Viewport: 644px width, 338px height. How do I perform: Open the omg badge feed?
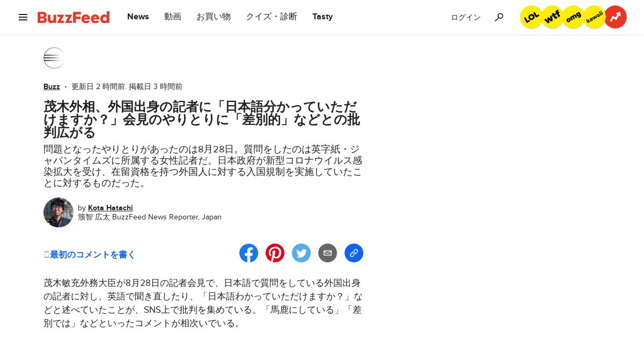(x=573, y=17)
